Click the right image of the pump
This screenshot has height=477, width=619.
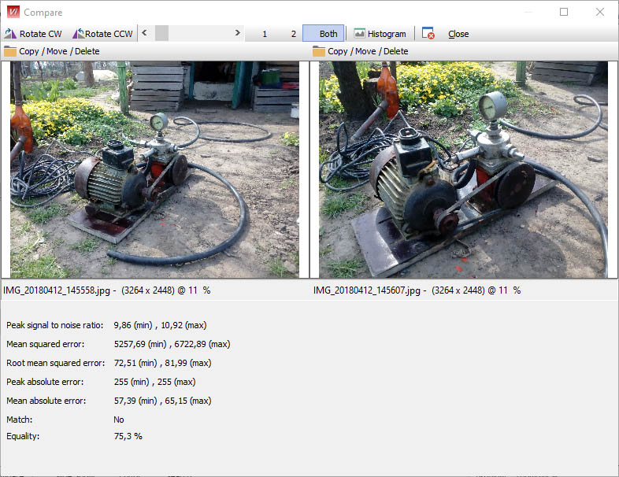point(463,170)
